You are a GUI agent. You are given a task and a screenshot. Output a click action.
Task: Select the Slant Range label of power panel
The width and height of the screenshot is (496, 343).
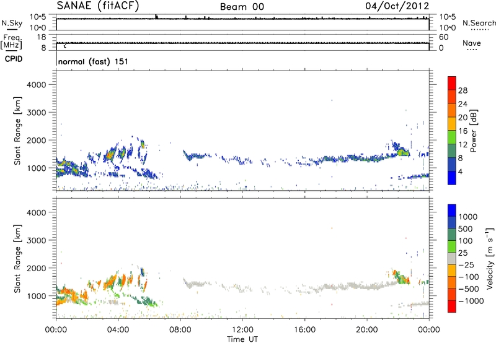pyautogui.click(x=17, y=131)
